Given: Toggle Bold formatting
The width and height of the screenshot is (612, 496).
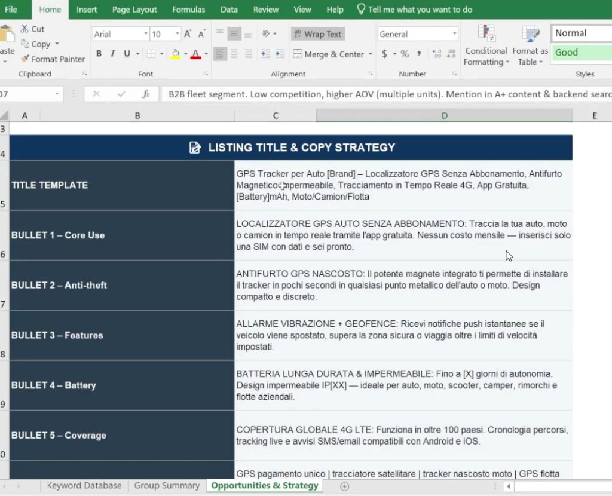Looking at the screenshot, I should pyautogui.click(x=99, y=53).
